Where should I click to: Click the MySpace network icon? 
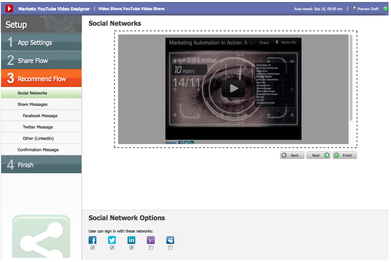170,240
